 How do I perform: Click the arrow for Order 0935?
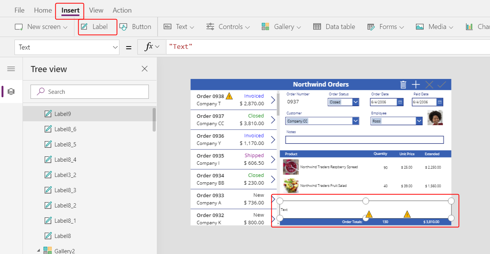coord(273,159)
